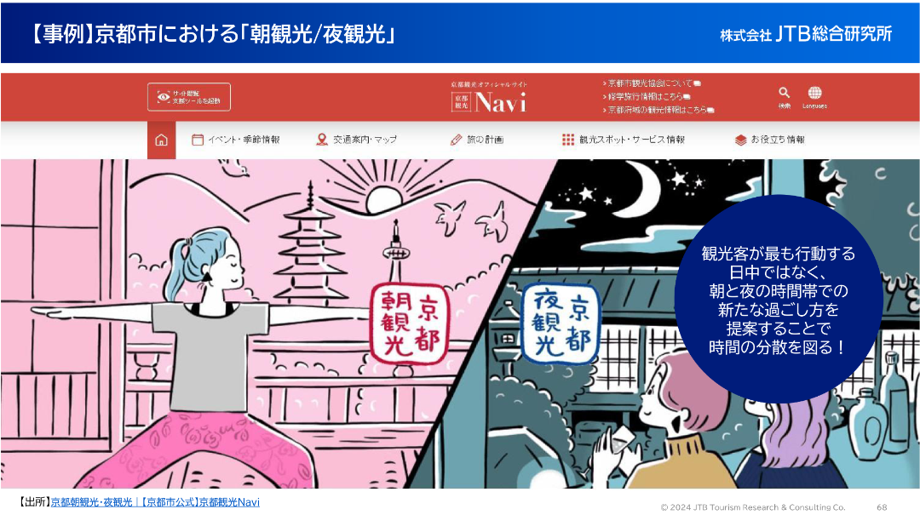This screenshot has height=515, width=920.
Task: Open the search magnifier icon
Action: [x=784, y=93]
